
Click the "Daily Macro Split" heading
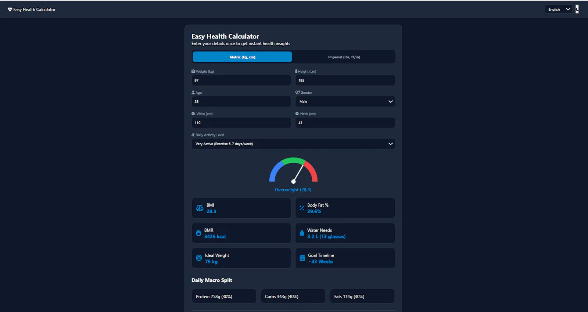pos(212,280)
